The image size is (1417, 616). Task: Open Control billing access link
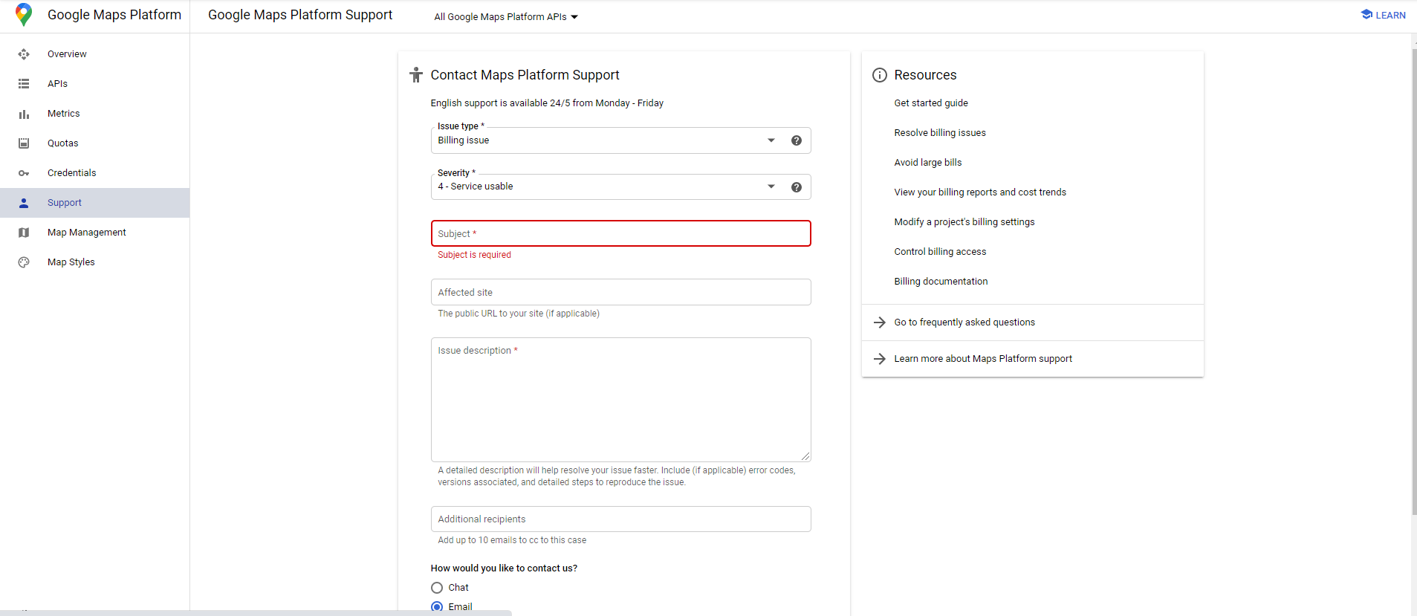click(x=940, y=252)
